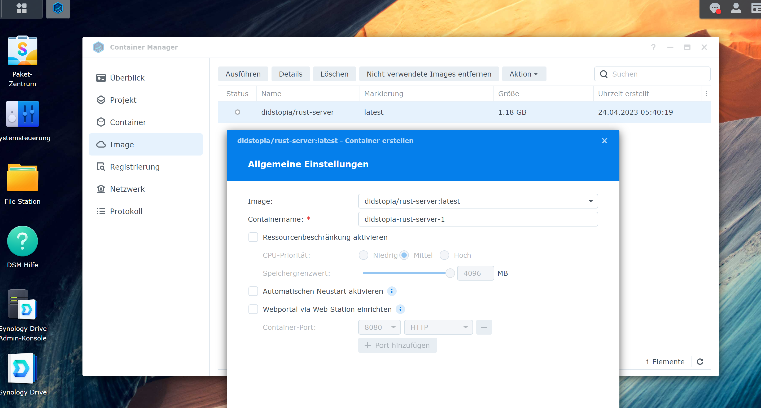This screenshot has height=408, width=761.
Task: Go to Registrierung in sidebar
Action: coord(146,167)
